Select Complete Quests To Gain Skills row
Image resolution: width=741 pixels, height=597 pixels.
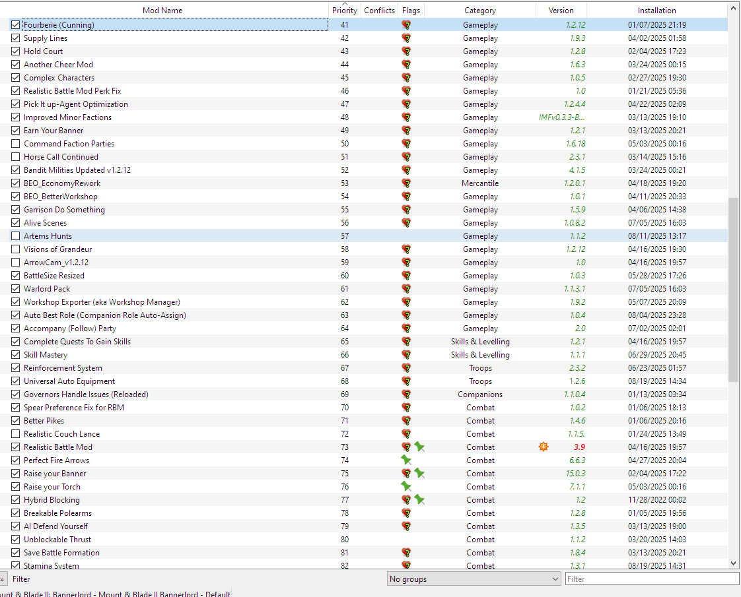369,341
